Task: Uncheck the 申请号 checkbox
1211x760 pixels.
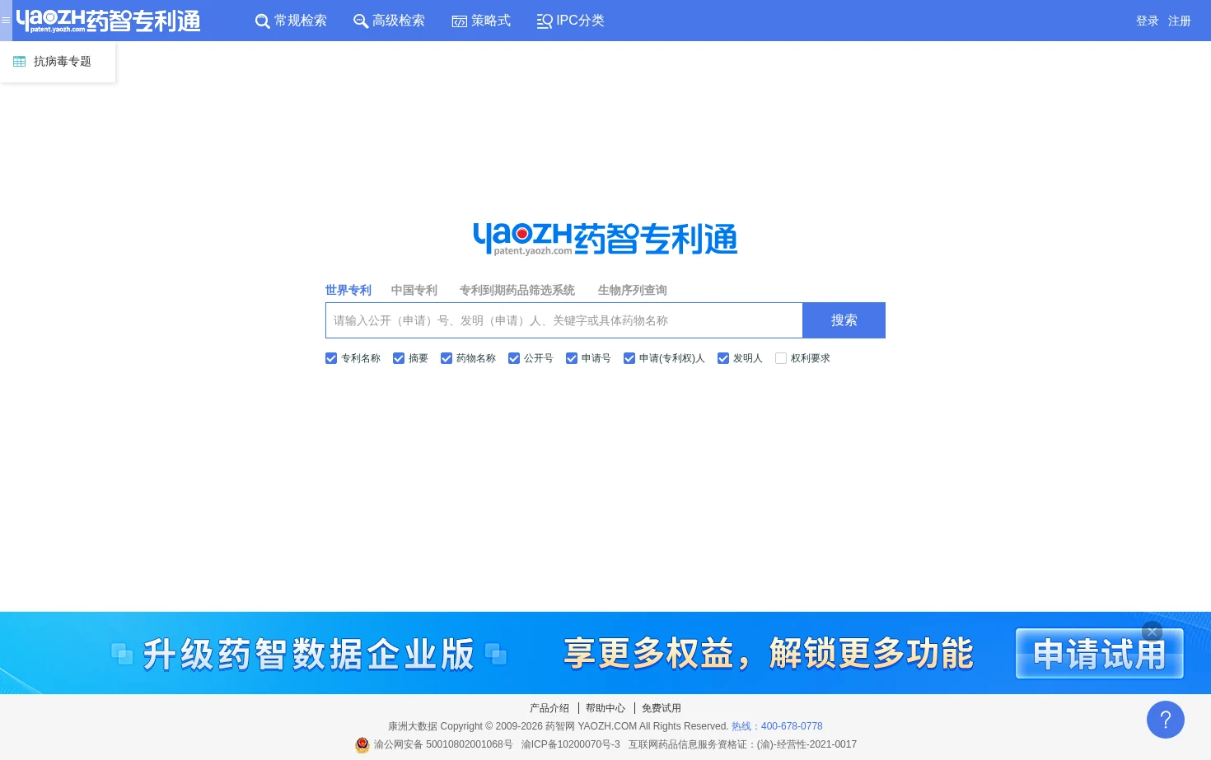Action: [x=572, y=358]
